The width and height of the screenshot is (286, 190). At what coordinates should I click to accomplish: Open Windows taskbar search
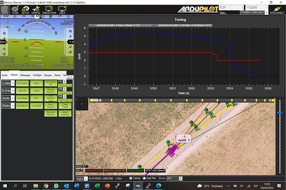tap(15, 186)
